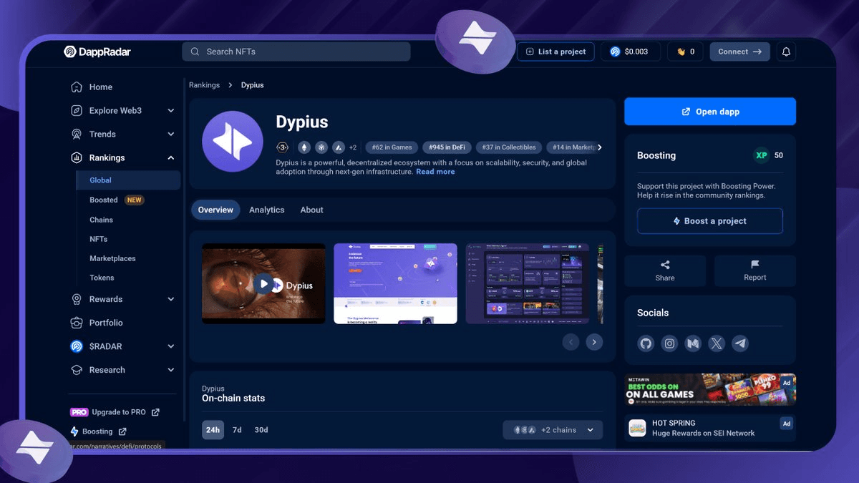
Task: Click List a project button
Action: pyautogui.click(x=555, y=52)
